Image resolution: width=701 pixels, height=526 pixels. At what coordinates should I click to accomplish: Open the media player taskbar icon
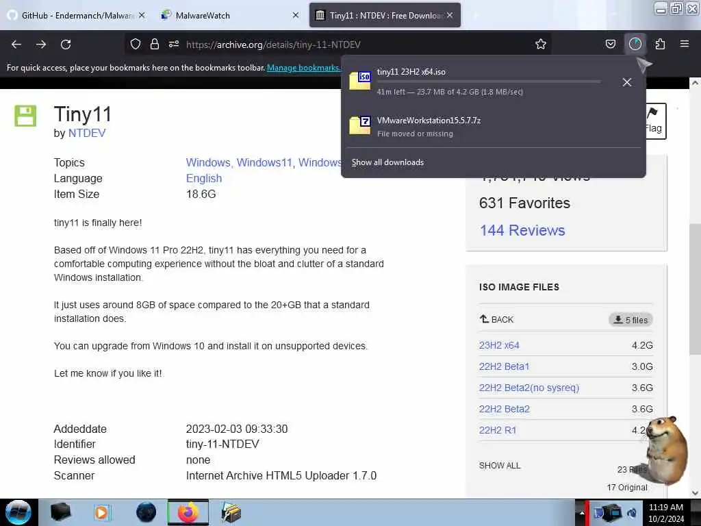[x=102, y=512]
